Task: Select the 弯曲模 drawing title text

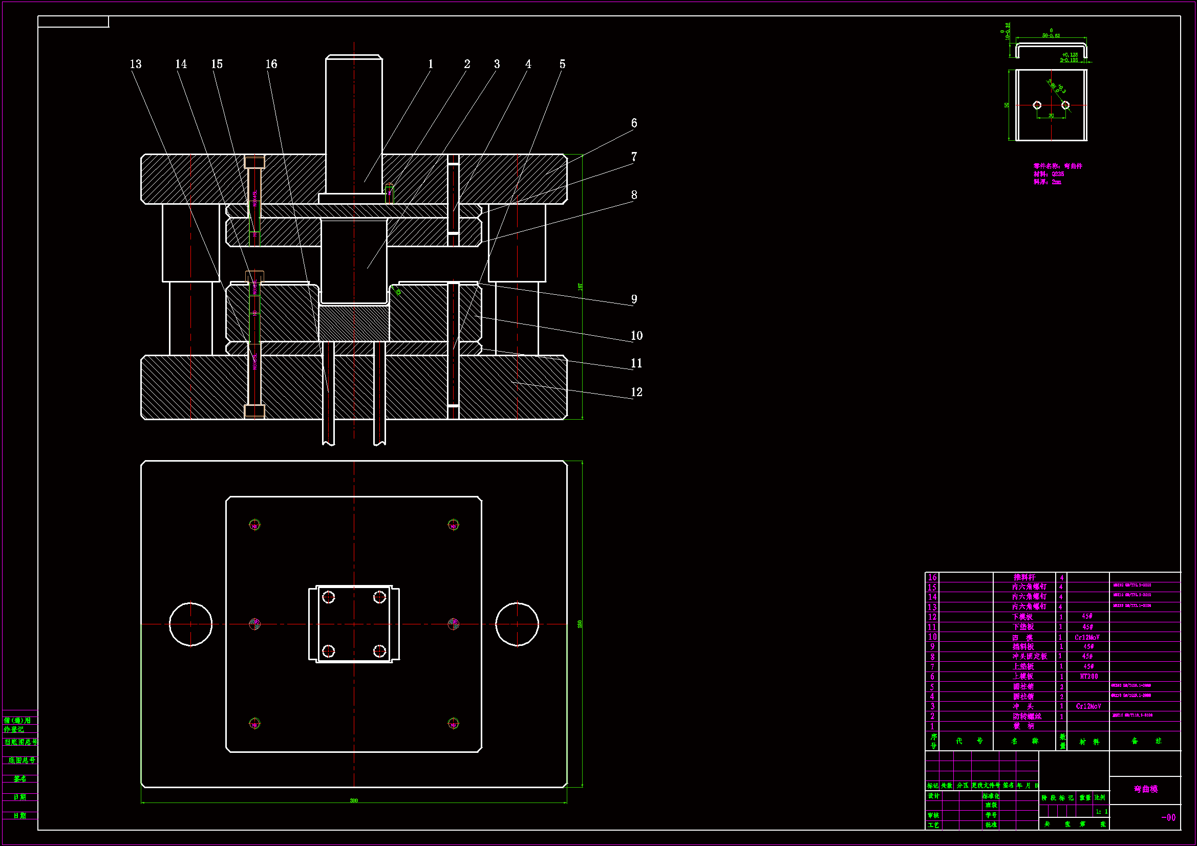Action: [x=1145, y=789]
